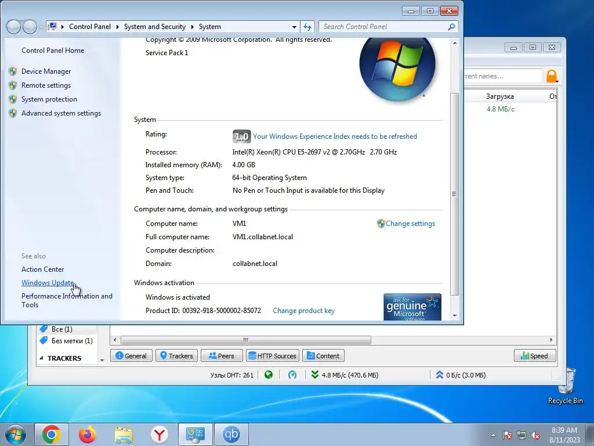Viewport: 594px width, 446px height.
Task: Click the 1.0 rating badge
Action: [241, 136]
